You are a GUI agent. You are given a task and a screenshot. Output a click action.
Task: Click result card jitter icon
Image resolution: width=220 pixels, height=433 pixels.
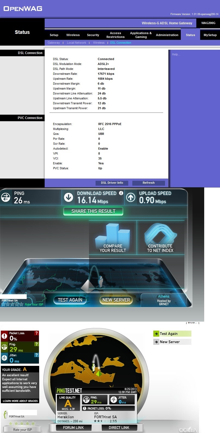114,400
